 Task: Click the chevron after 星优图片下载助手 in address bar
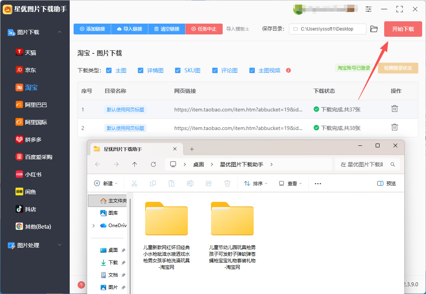click(x=271, y=164)
